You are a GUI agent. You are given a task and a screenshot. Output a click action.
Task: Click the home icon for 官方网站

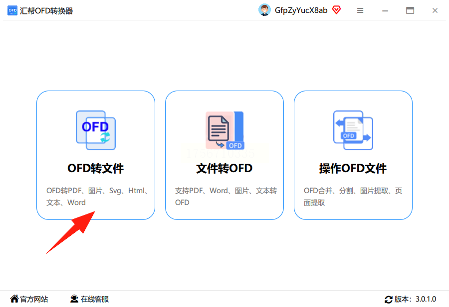[x=14, y=299]
